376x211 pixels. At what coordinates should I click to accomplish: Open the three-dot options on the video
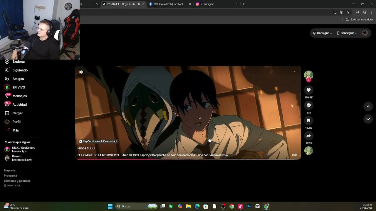pyautogui.click(x=294, y=72)
